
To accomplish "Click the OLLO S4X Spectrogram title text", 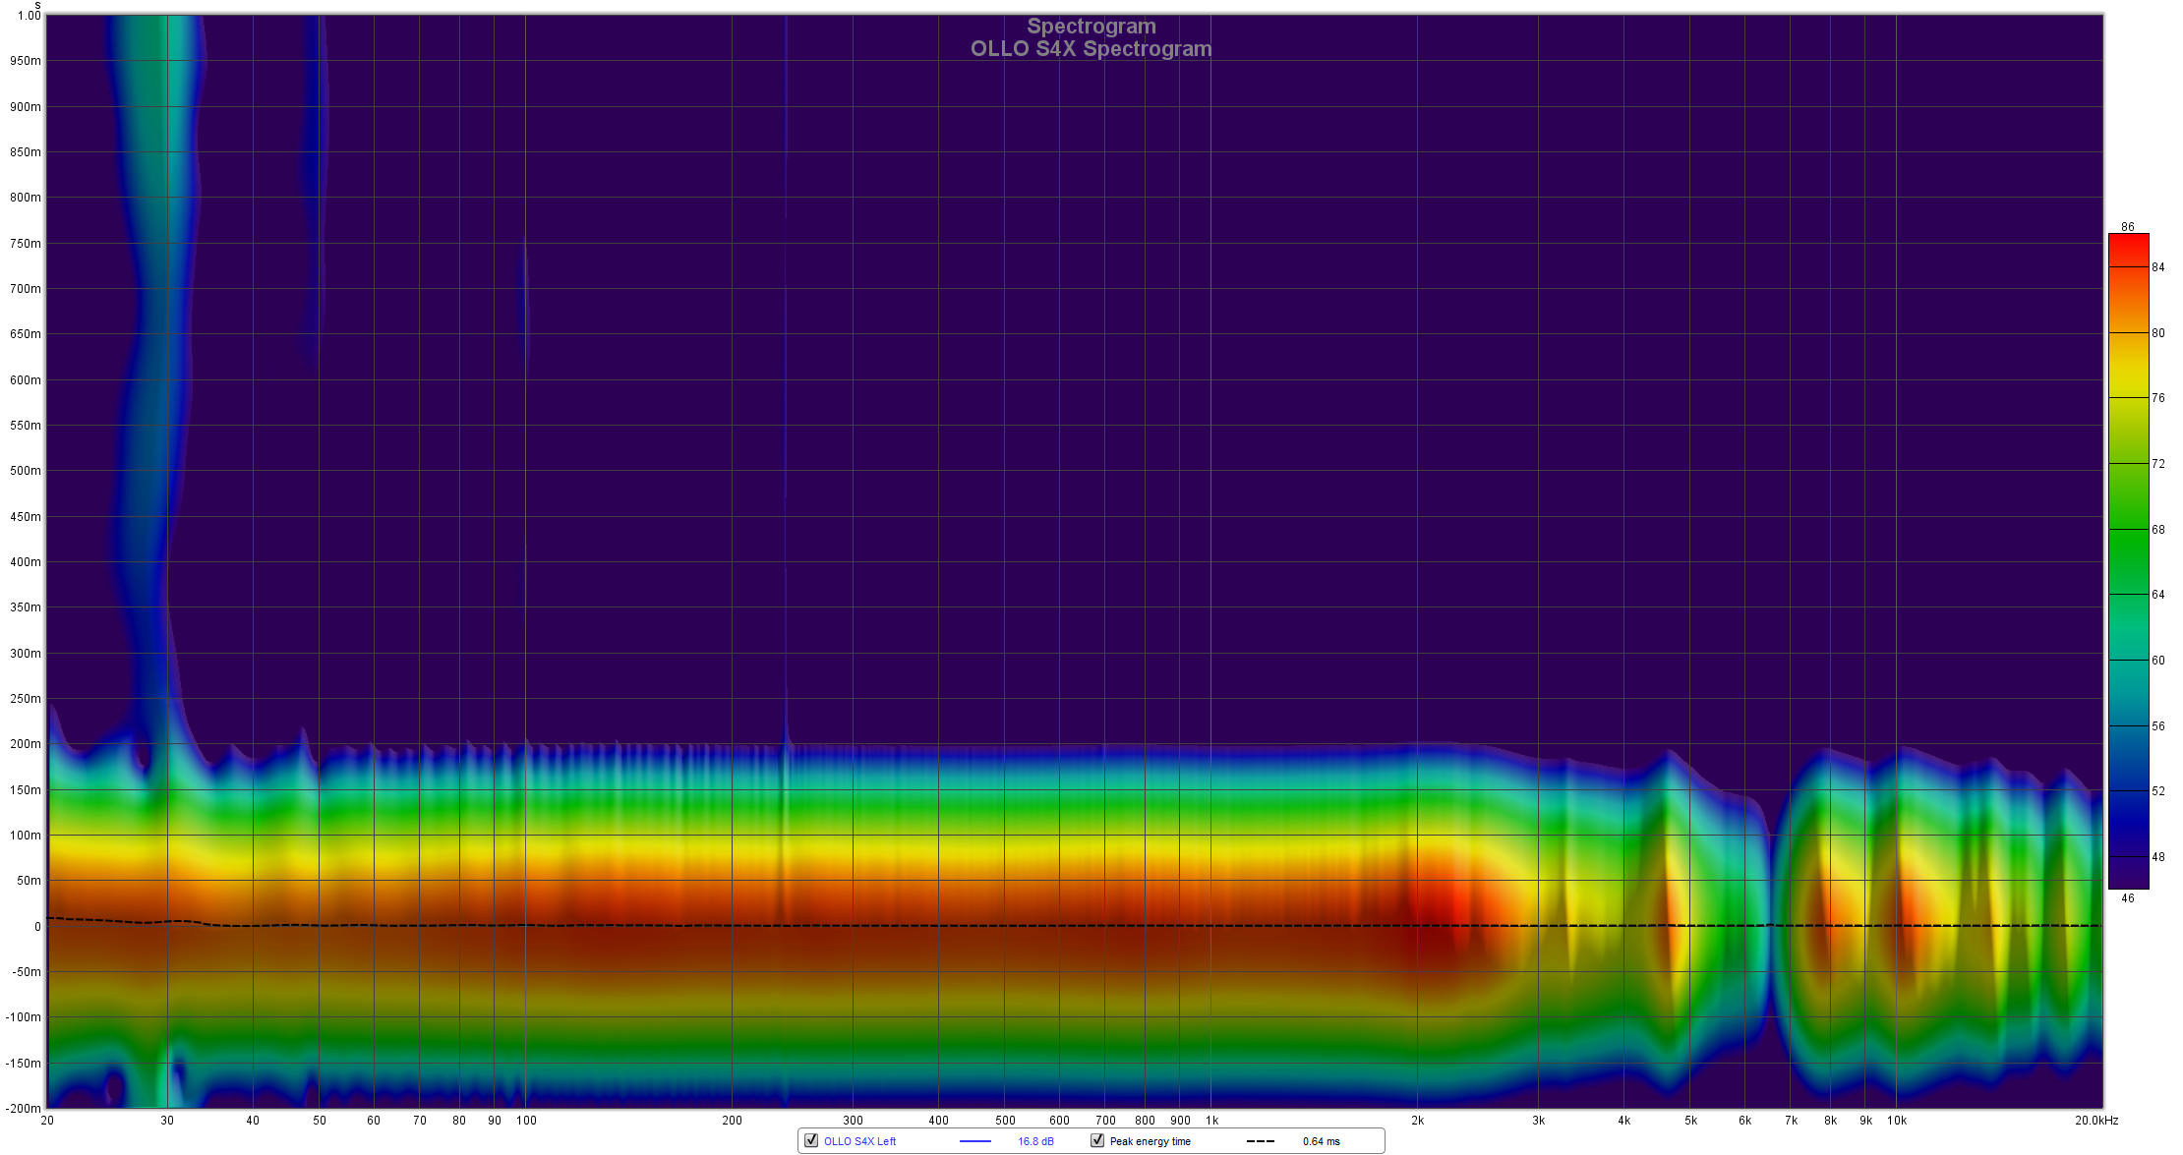I will point(1091,49).
